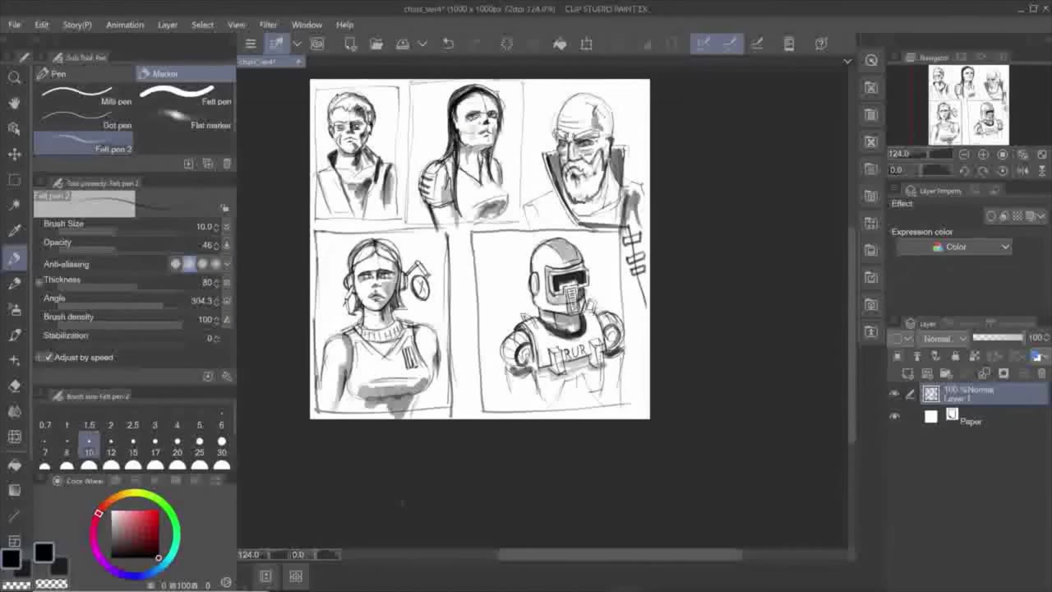The image size is (1052, 592).
Task: Toggle the snap to ruler button
Action: pyautogui.click(x=704, y=44)
